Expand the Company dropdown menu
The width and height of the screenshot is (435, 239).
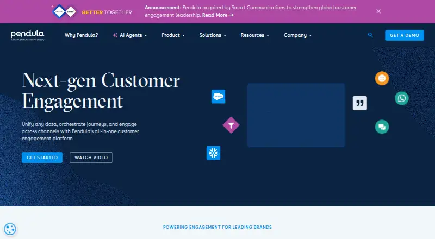point(297,35)
